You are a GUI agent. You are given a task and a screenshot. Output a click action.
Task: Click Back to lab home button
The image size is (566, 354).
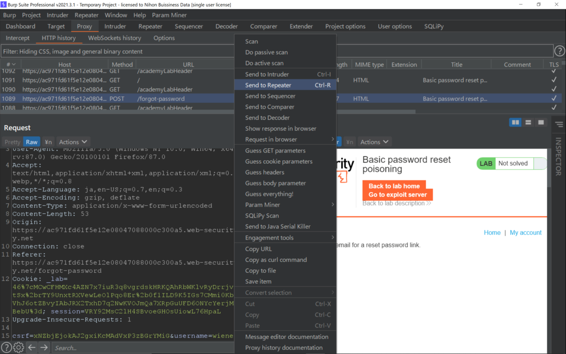(394, 186)
